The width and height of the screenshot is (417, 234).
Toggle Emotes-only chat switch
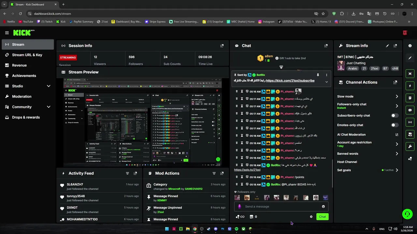point(394,125)
